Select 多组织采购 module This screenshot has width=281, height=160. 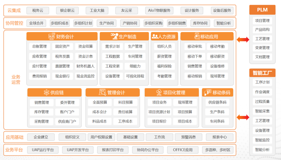point(153,23)
